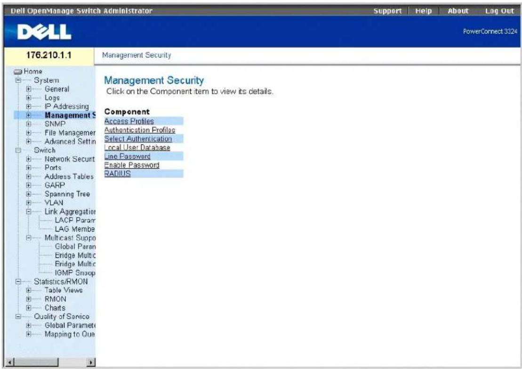The height and width of the screenshot is (369, 522).
Task: Open the RADIUS component link
Action: (x=117, y=174)
